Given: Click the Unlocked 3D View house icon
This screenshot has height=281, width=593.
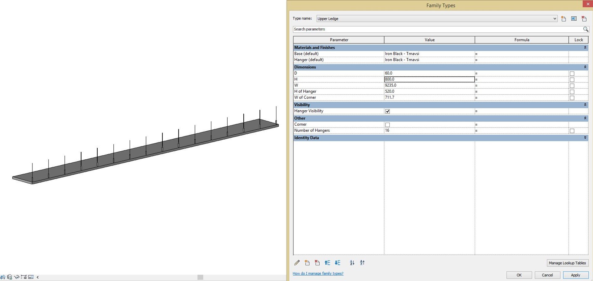Looking at the screenshot, I should coord(10,277).
